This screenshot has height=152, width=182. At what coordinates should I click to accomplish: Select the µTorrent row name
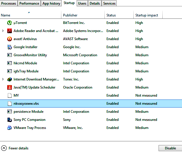[20, 23]
